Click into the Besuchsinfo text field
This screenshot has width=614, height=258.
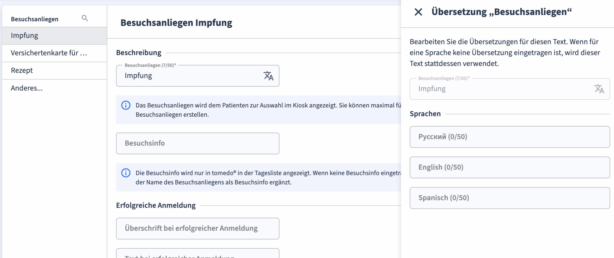(x=198, y=143)
